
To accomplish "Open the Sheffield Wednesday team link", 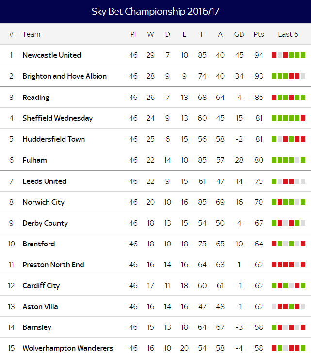I will tap(58, 118).
